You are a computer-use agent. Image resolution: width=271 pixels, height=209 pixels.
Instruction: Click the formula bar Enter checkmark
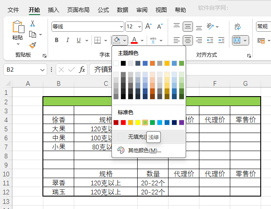coord(71,70)
